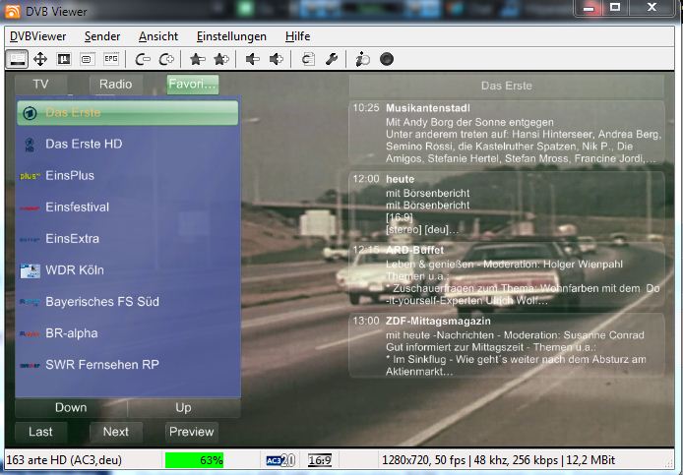Click status text '1280x720, 50 fps'
Image resolution: width=683 pixels, height=475 pixels.
tap(423, 460)
